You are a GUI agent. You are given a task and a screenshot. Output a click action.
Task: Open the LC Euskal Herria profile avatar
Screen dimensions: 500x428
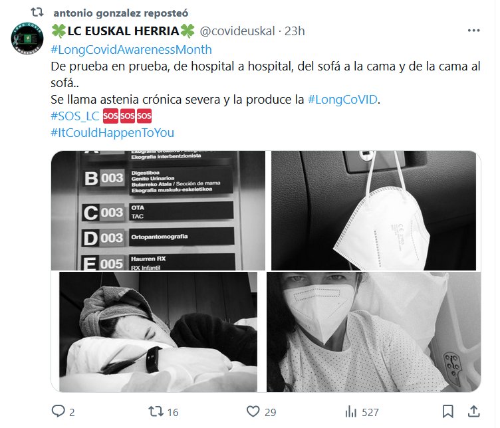(27, 39)
